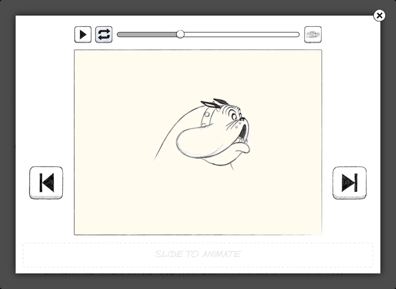
Task: Go to the previous animation with skip-back button
Action: tap(46, 183)
